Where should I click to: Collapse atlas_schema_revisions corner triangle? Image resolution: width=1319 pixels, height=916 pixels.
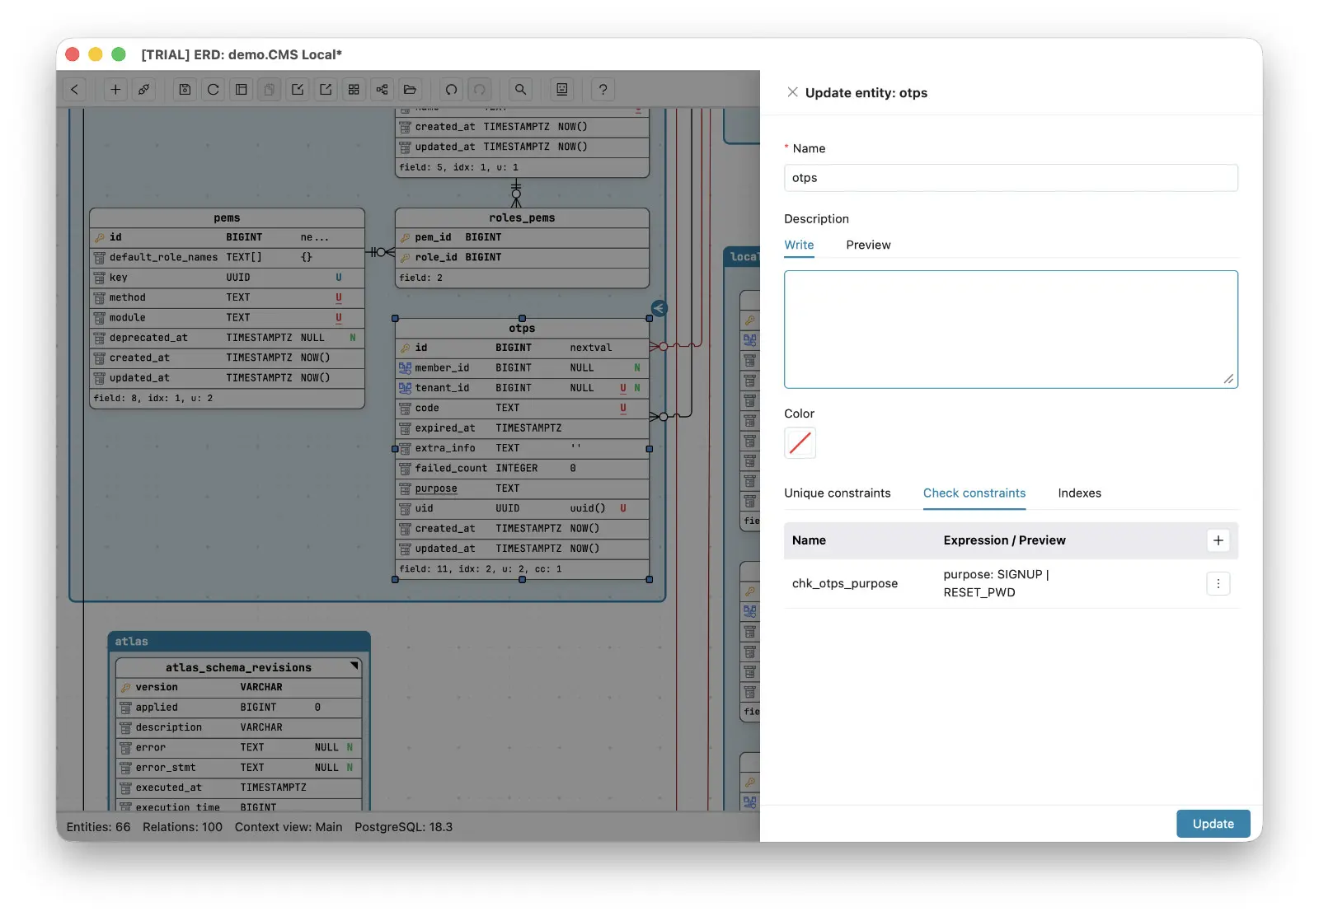click(354, 666)
